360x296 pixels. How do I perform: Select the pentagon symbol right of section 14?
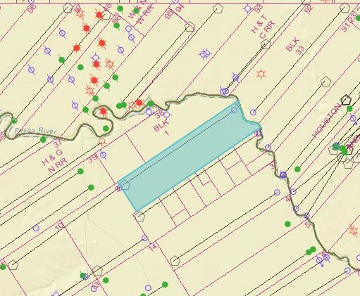(175, 261)
